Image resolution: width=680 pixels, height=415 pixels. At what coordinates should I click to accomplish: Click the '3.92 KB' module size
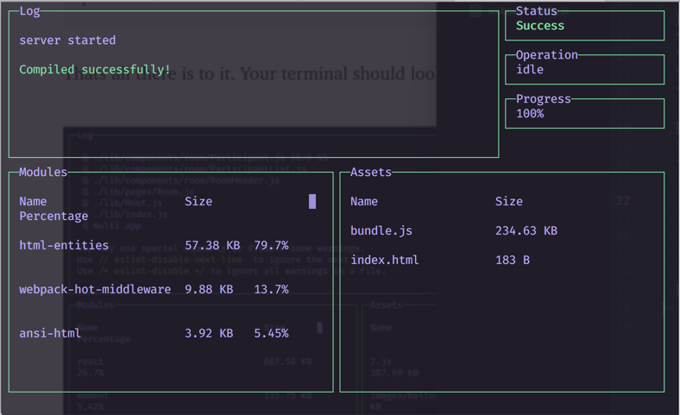tap(209, 333)
